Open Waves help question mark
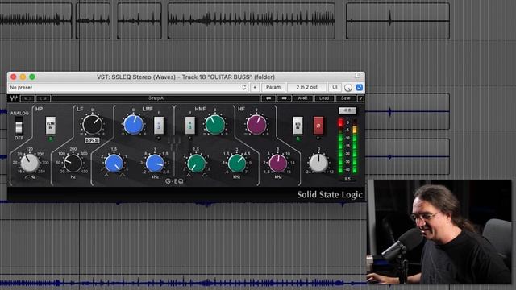516x290 pixels. (x=360, y=98)
